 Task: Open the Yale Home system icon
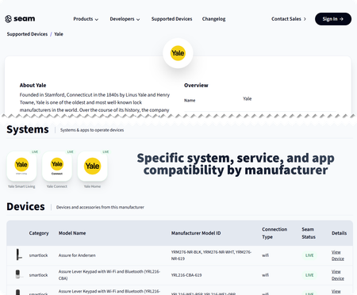[x=92, y=166]
